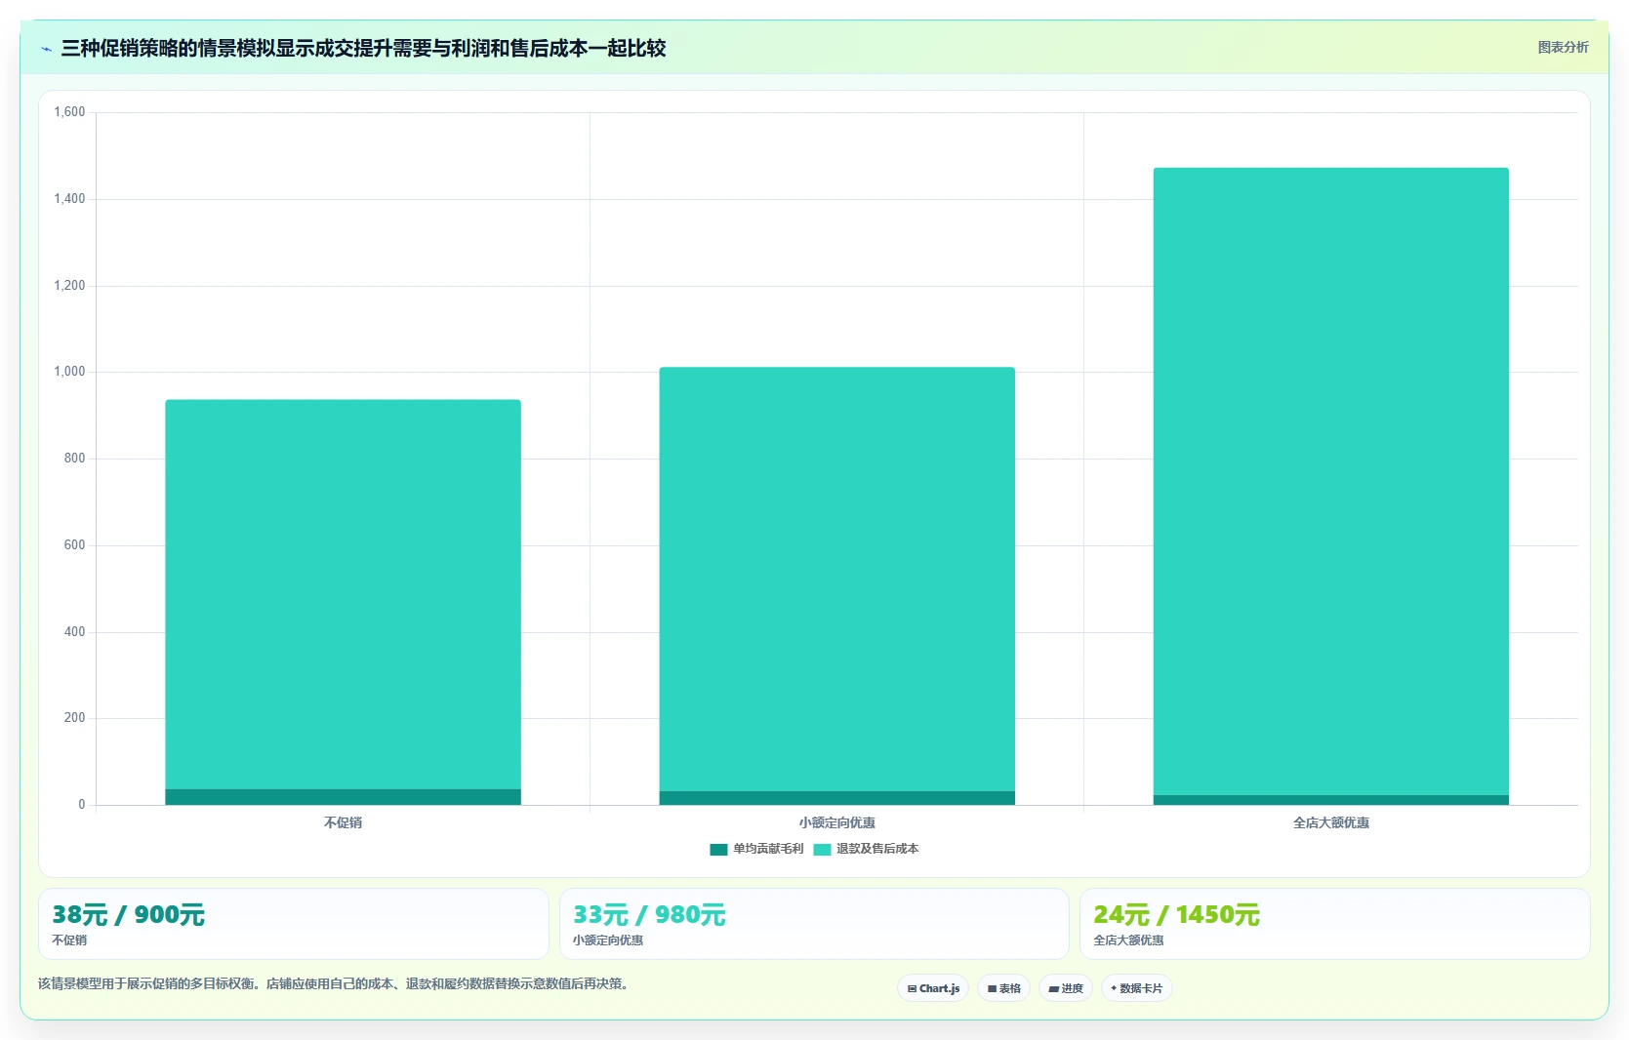The image size is (1629, 1040).
Task: Click the 38元 / 900元 data card
Action: [x=293, y=924]
